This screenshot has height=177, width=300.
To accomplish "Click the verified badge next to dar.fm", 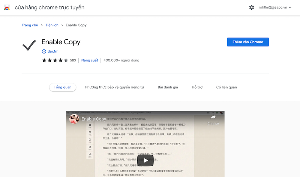I will pos(44,51).
